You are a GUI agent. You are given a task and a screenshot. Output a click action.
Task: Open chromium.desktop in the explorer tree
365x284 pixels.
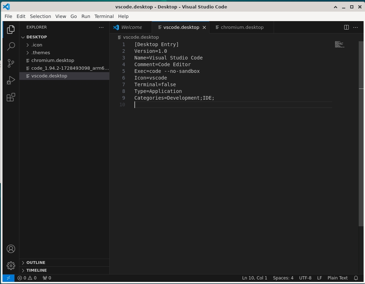(64, 61)
